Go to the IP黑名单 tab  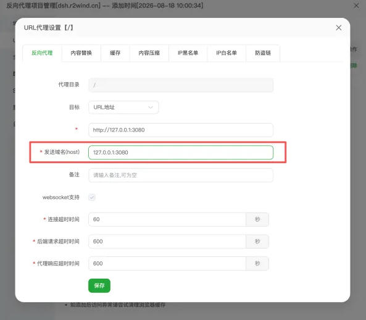tap(188, 53)
